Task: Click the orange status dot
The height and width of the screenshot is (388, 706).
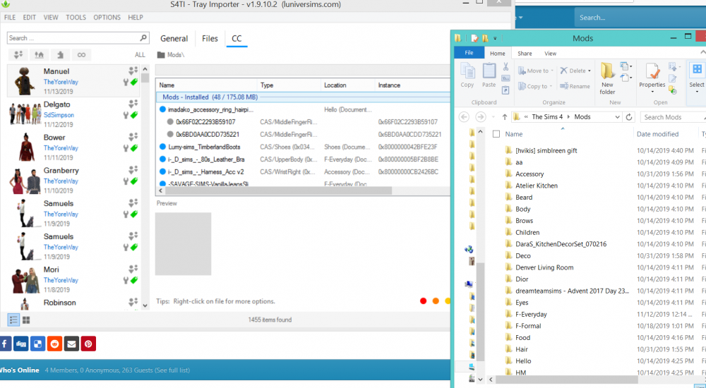Action: point(436,301)
